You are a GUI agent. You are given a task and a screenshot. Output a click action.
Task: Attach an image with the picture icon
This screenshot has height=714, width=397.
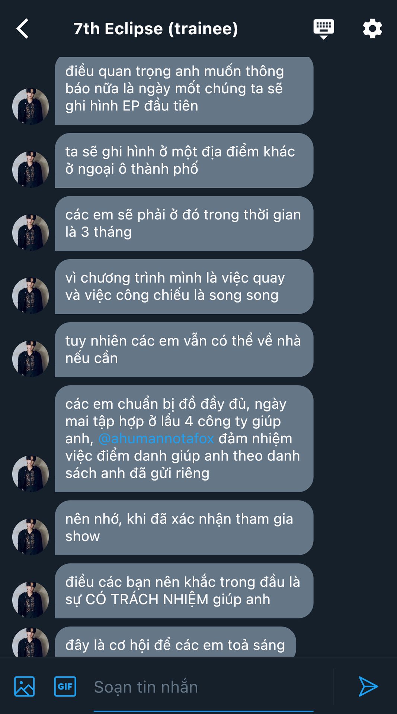(25, 686)
